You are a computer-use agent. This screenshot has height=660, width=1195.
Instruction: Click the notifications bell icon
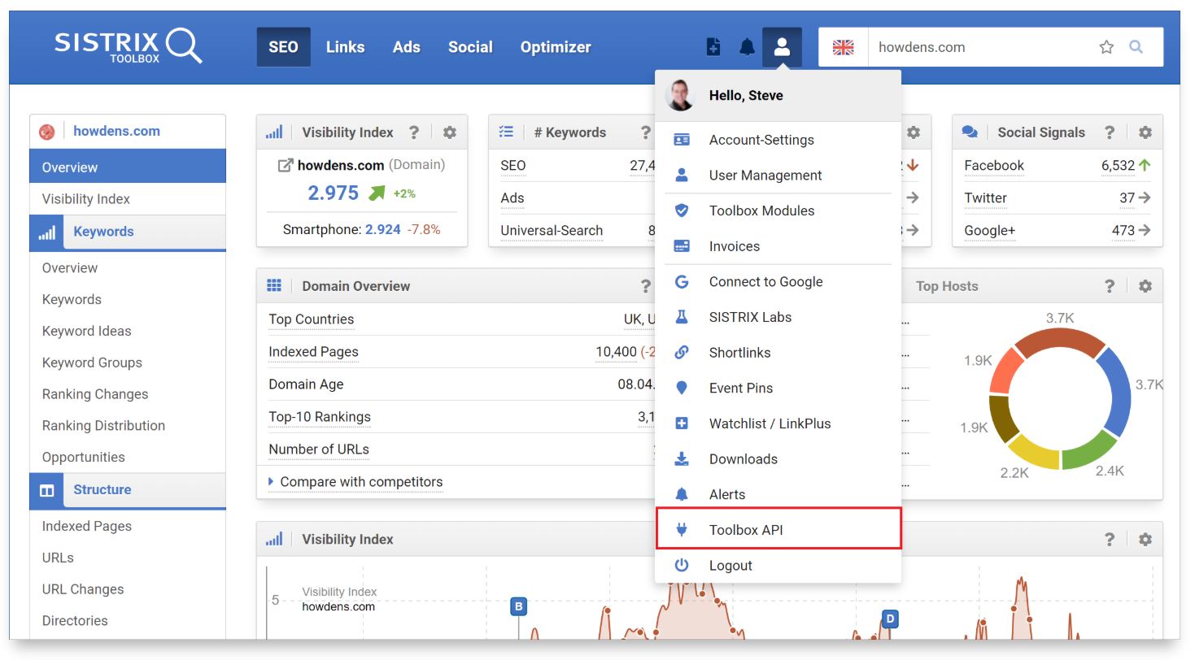746,47
